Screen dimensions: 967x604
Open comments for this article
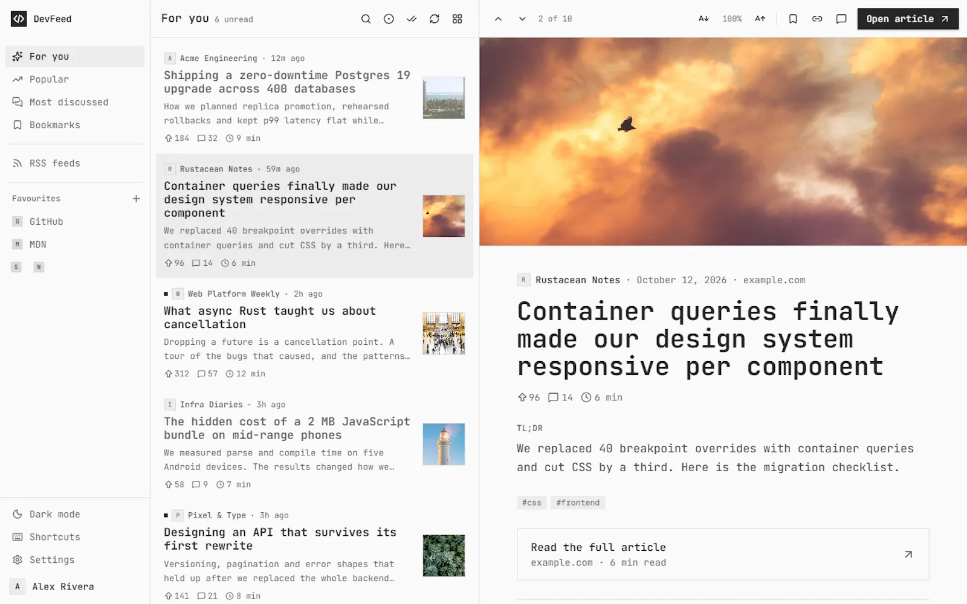[x=841, y=19]
